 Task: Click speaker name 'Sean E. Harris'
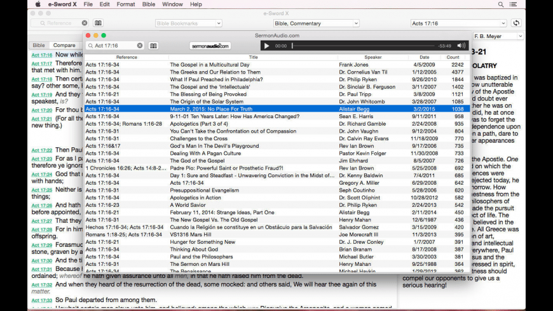[x=355, y=117]
